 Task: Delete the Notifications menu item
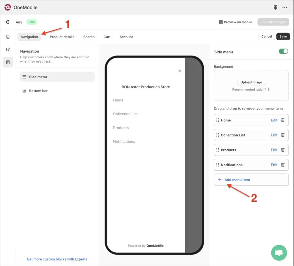pyautogui.click(x=283, y=165)
